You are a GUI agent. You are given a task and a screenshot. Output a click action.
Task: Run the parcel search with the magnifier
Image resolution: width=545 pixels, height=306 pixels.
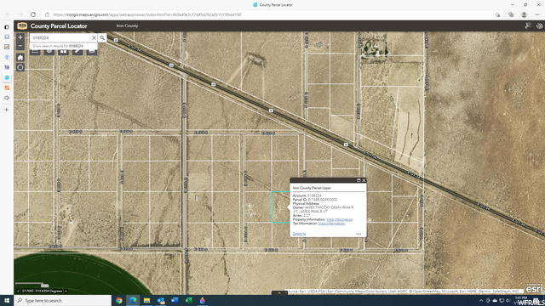[102, 37]
